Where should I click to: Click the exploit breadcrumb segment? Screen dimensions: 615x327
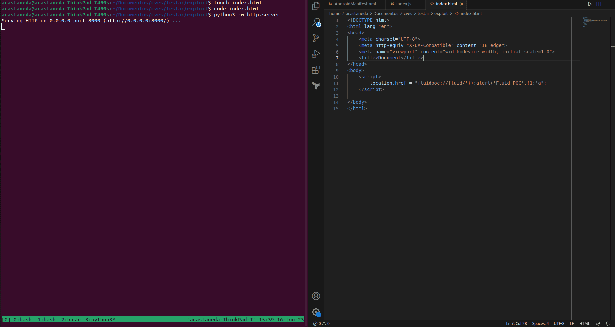point(441,14)
